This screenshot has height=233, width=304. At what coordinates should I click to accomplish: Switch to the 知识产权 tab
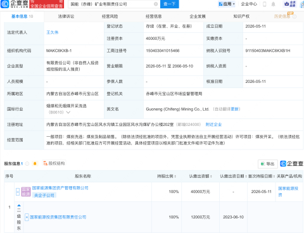pos(241,16)
